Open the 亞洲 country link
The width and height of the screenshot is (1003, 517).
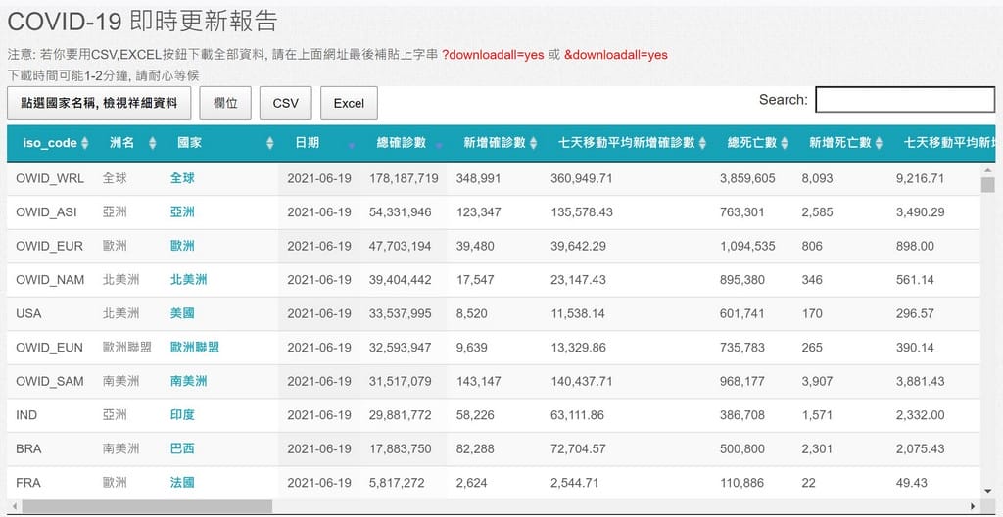(182, 212)
